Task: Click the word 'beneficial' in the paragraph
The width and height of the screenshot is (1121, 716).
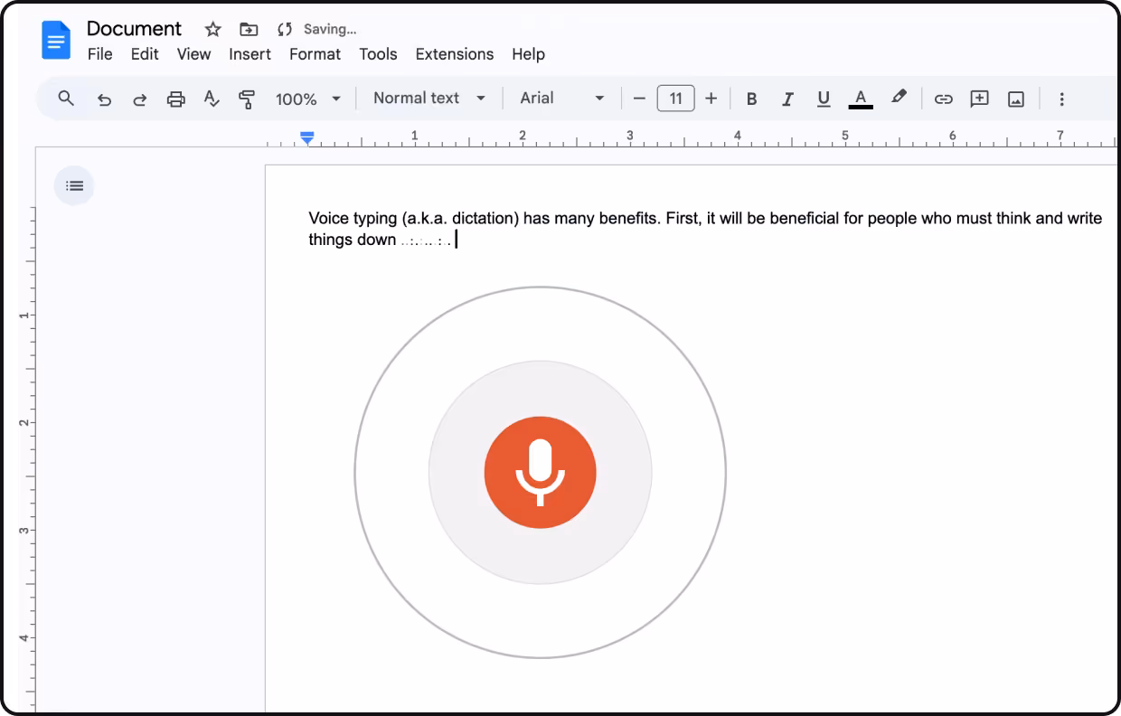Action: [x=805, y=218]
